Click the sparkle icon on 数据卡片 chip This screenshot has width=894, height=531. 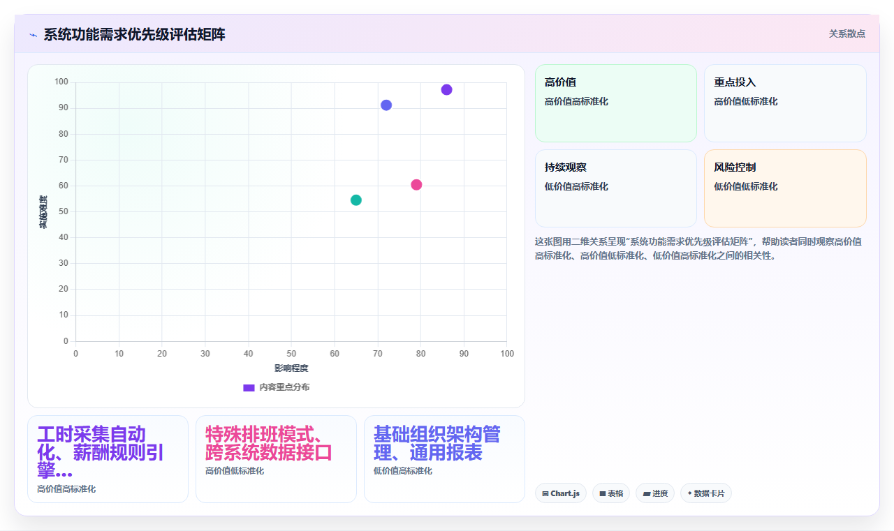click(x=689, y=493)
